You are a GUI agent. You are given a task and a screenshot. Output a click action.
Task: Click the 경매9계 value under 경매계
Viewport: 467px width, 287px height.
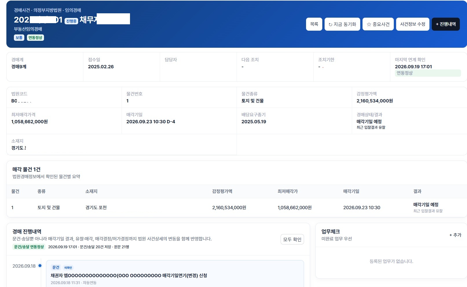[x=19, y=67]
